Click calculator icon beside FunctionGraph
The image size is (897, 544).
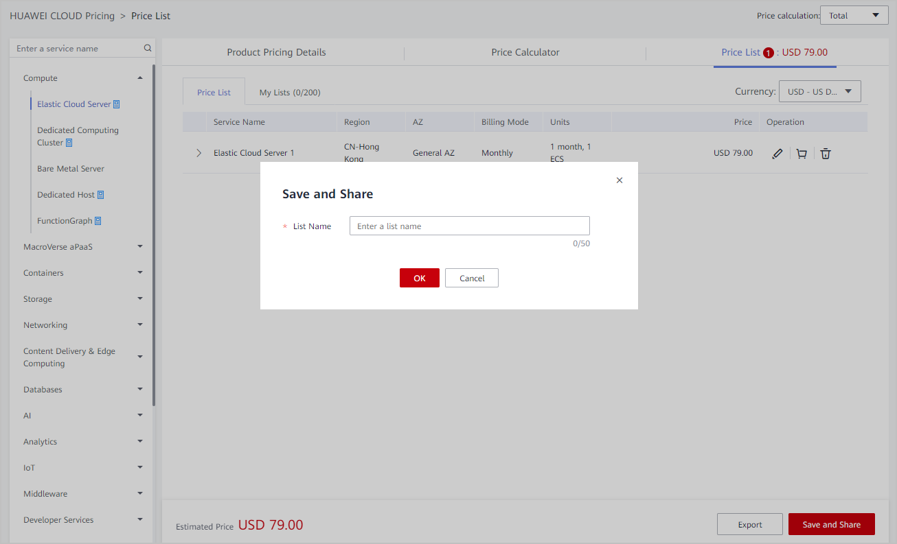(x=98, y=221)
